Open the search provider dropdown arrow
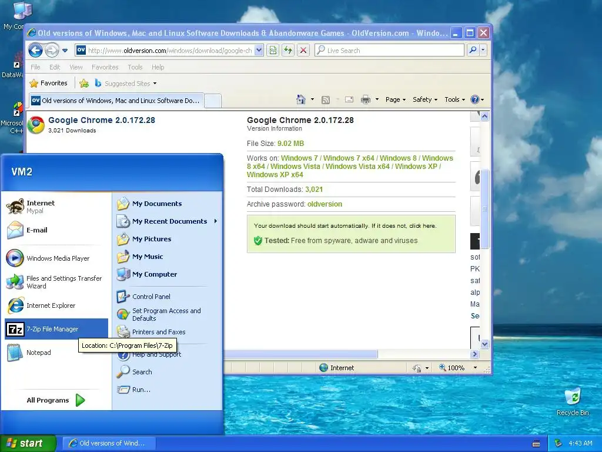This screenshot has height=452, width=602. [483, 51]
